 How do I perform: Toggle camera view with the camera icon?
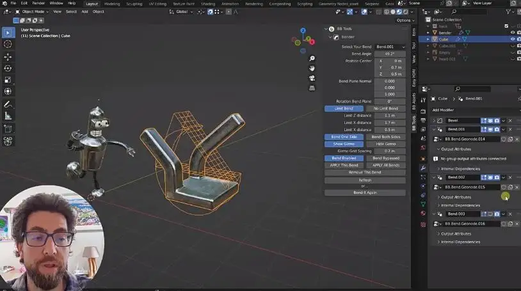click(x=312, y=78)
